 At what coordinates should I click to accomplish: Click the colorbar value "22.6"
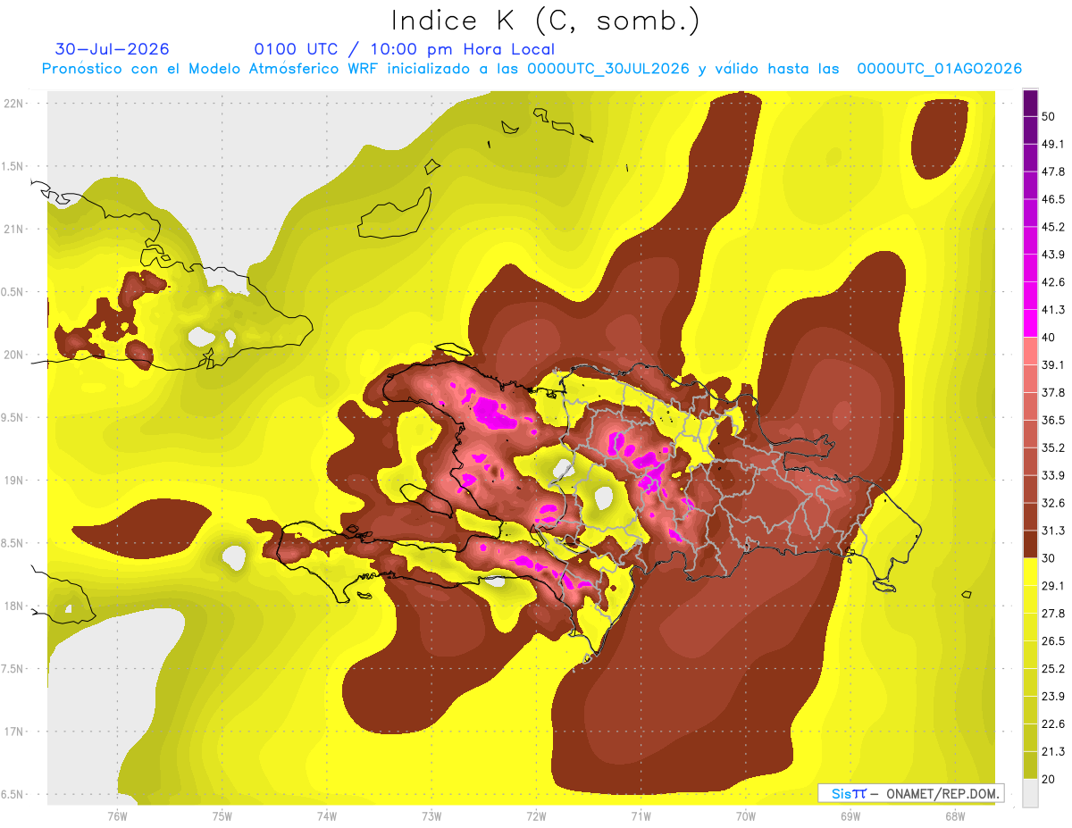coord(1053,724)
